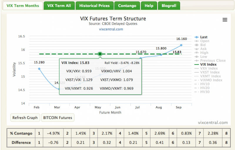Click the Aug data point at 15.800
Viewport: 235px width, 150px height.
pos(161,55)
